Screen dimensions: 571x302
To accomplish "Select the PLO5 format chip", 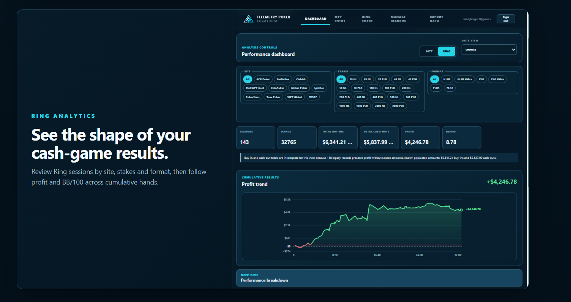I will tap(437, 88).
